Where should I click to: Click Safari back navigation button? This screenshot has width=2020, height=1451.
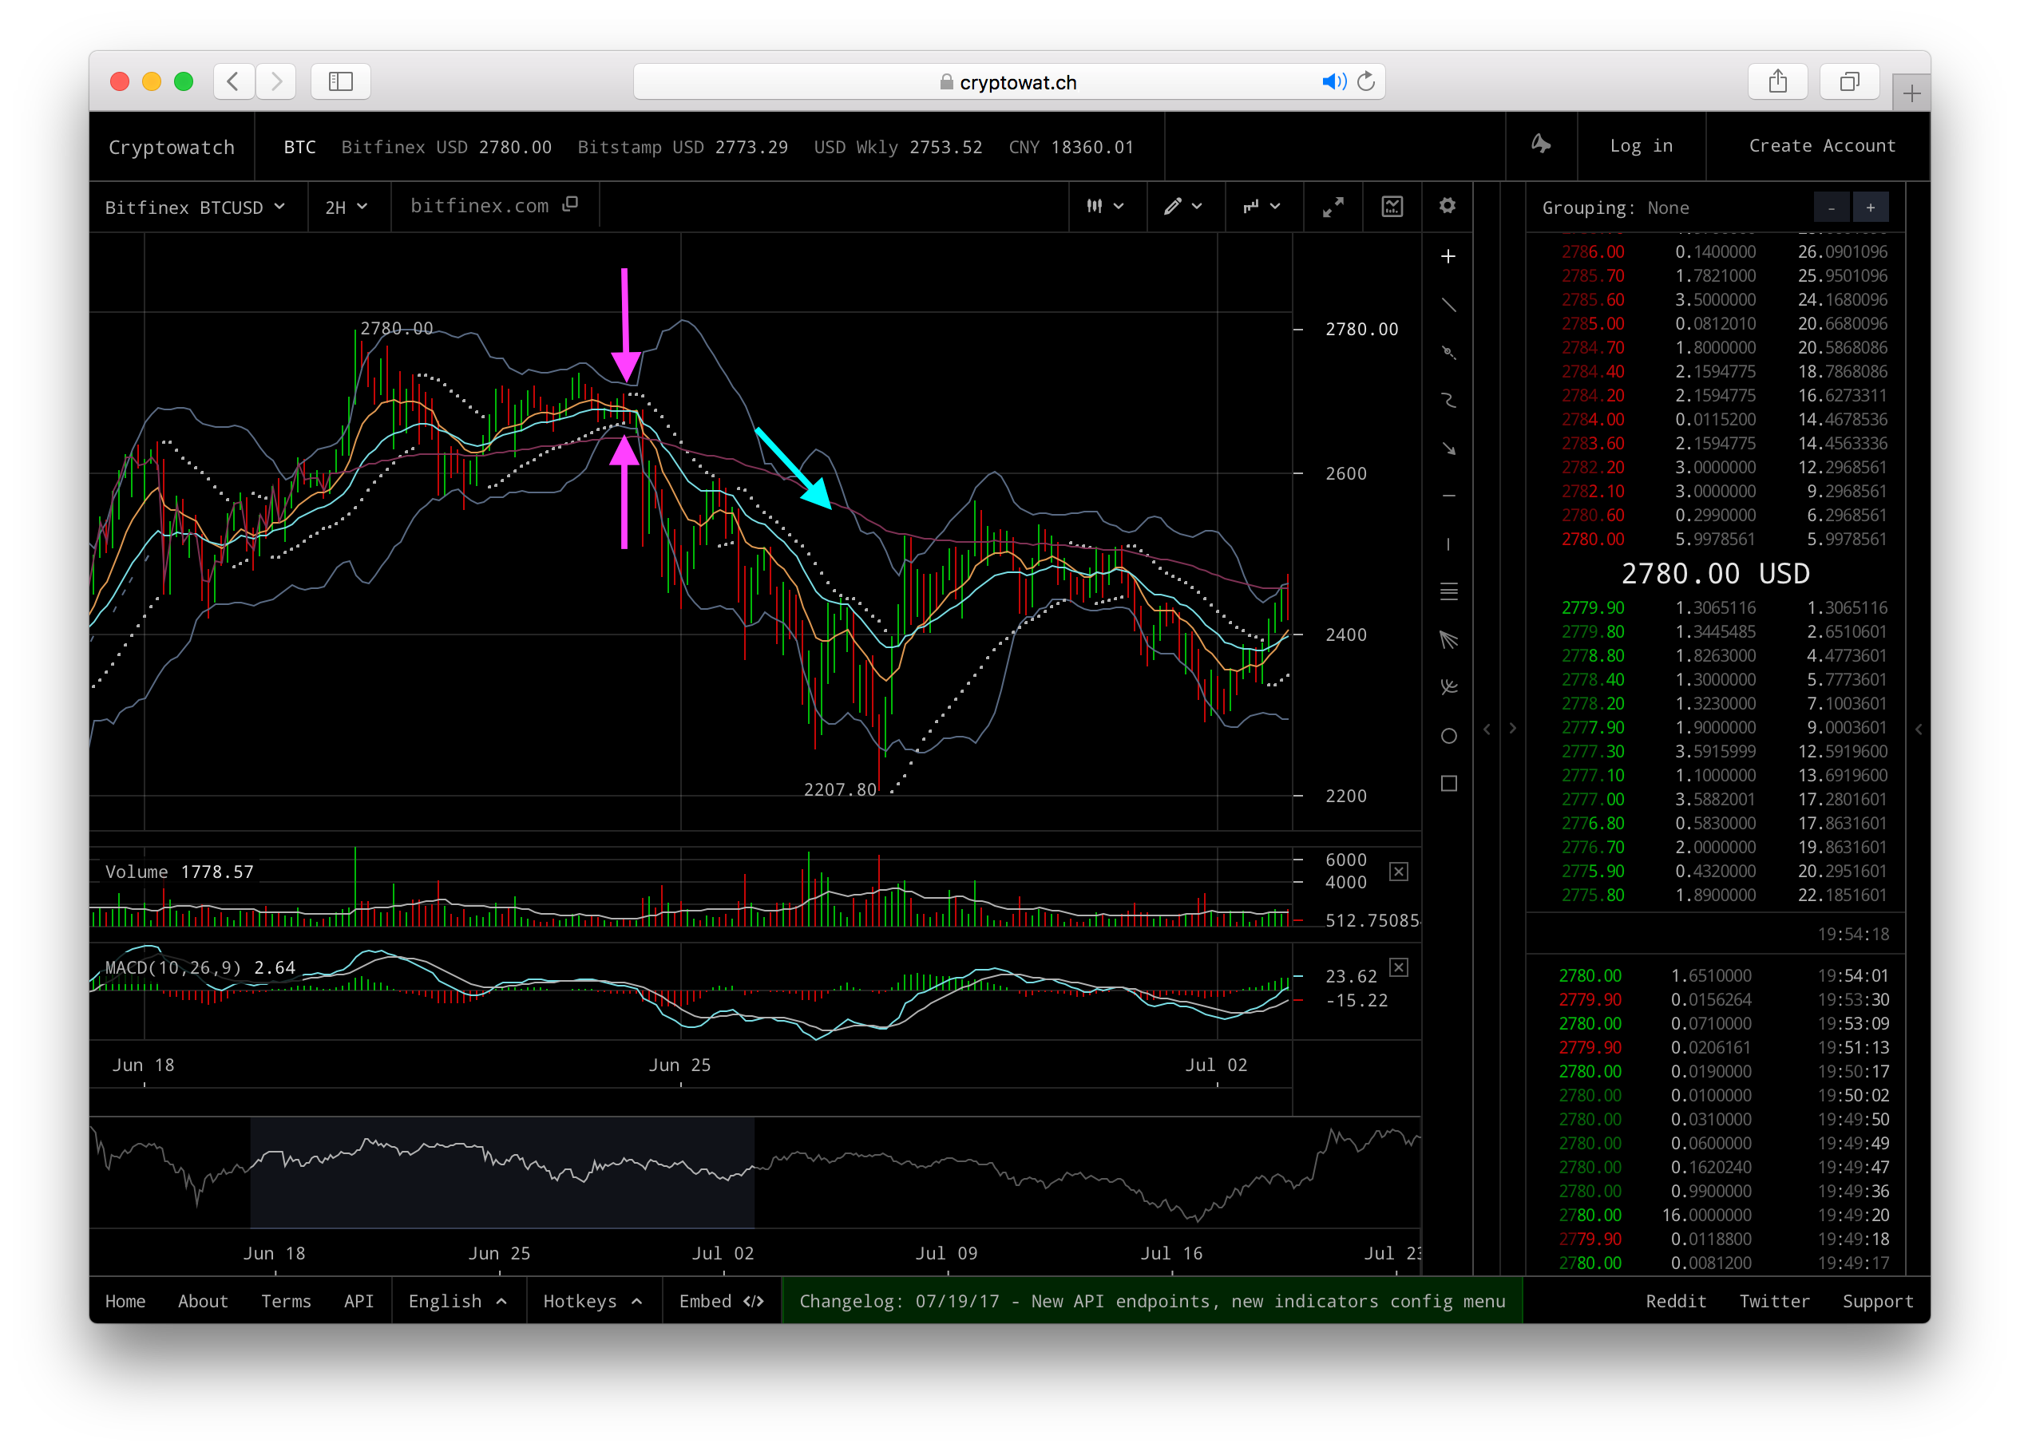click(x=233, y=82)
